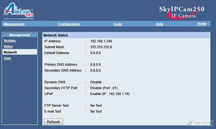Image resolution: width=216 pixels, height=129 pixels.
Task: Click the Primary DNS Address label
Action: click(61, 65)
